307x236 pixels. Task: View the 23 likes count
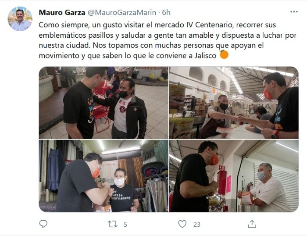(x=197, y=224)
